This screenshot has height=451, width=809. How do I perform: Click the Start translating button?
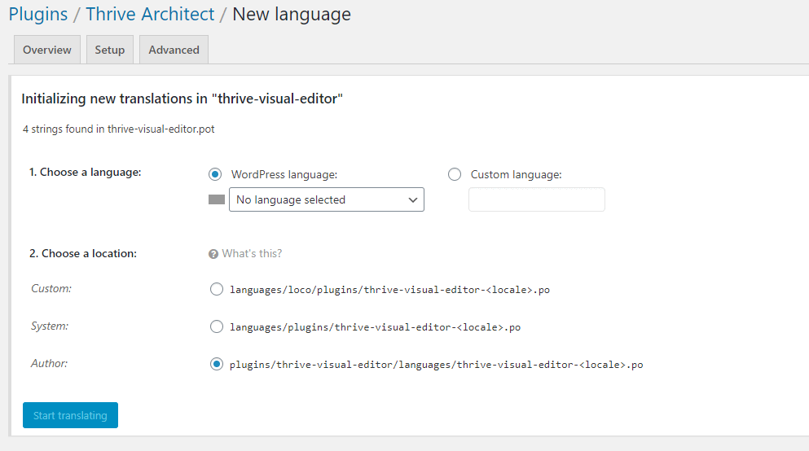pyautogui.click(x=70, y=415)
